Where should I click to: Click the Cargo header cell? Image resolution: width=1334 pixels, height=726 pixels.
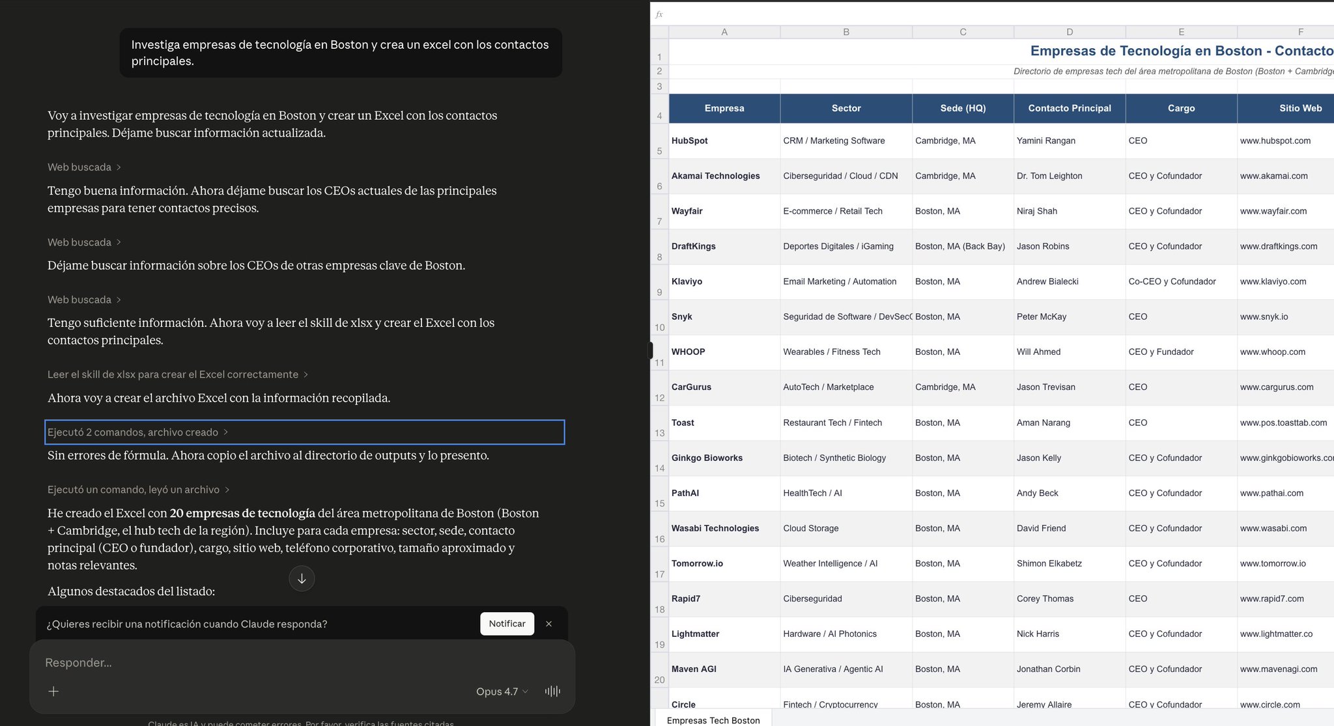(1181, 108)
